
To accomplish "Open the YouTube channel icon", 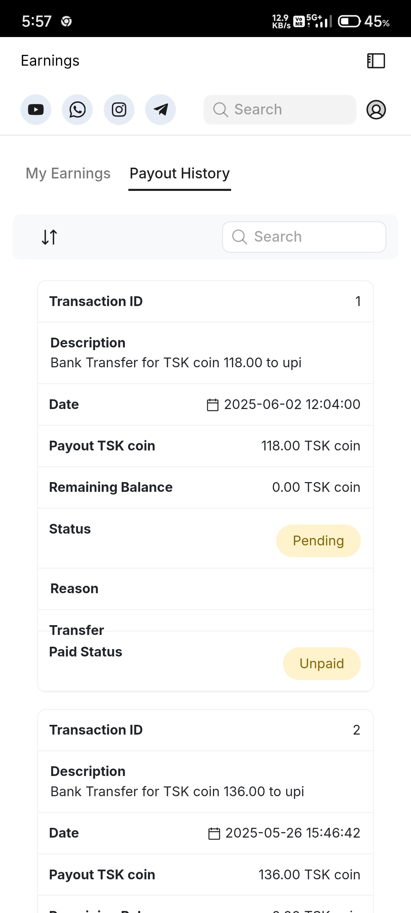I will (x=36, y=109).
